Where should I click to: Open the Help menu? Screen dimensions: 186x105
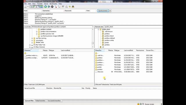(60, 4)
